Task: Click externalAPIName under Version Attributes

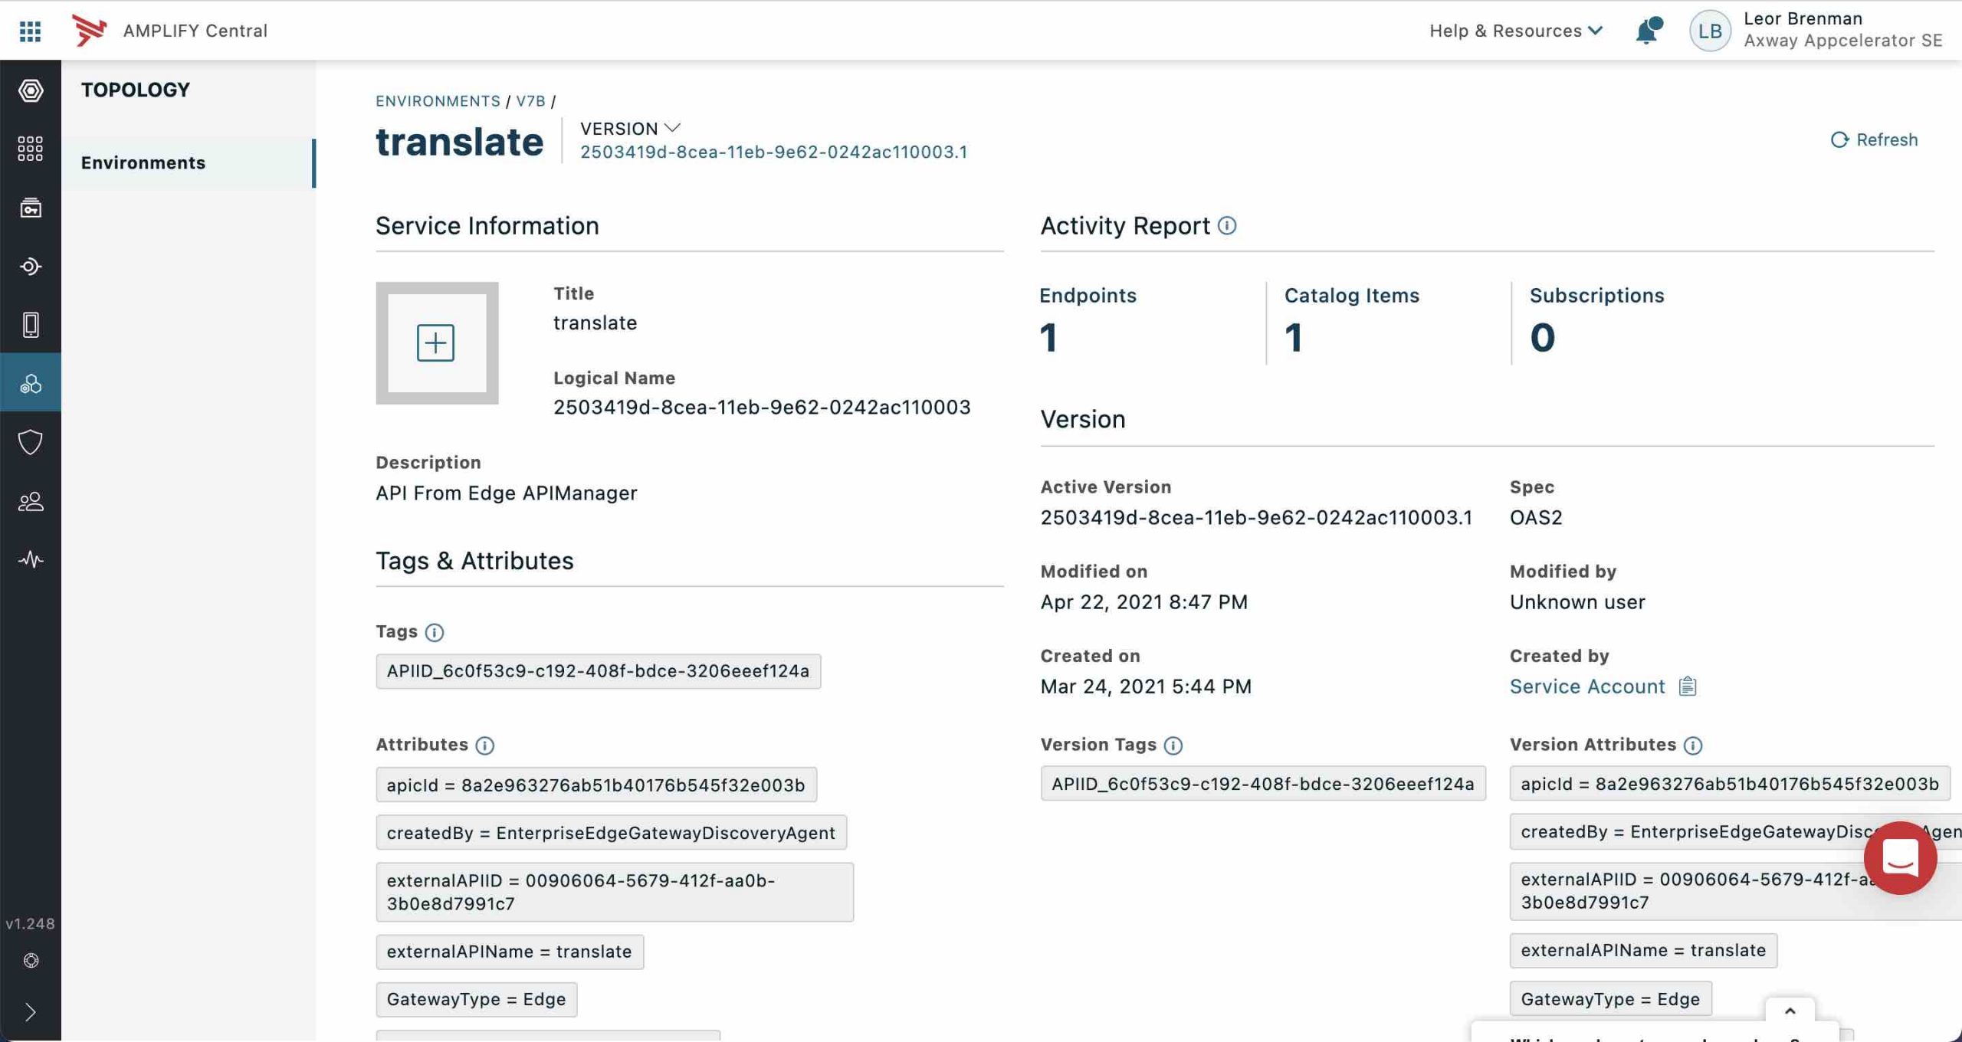Action: point(1643,951)
